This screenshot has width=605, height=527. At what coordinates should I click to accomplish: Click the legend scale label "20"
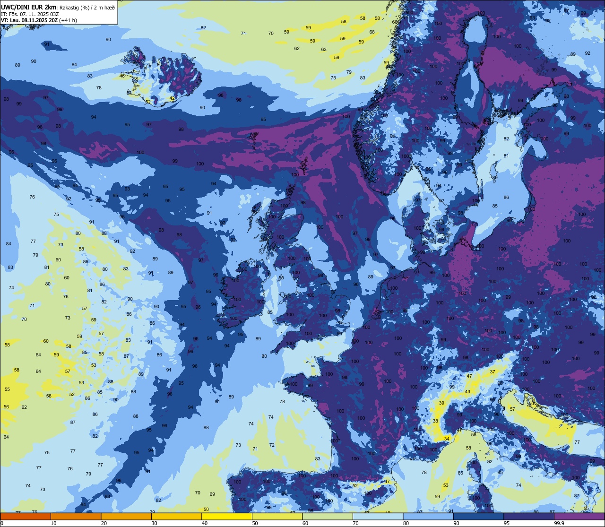104,523
